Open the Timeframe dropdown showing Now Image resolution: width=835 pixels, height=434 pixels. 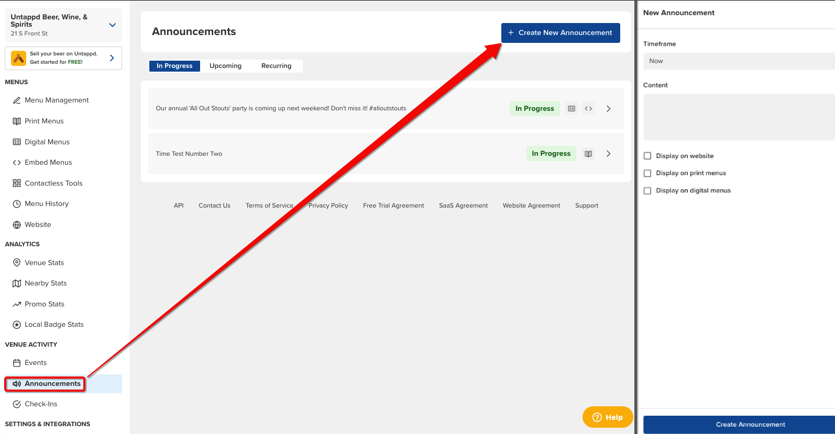pos(739,61)
